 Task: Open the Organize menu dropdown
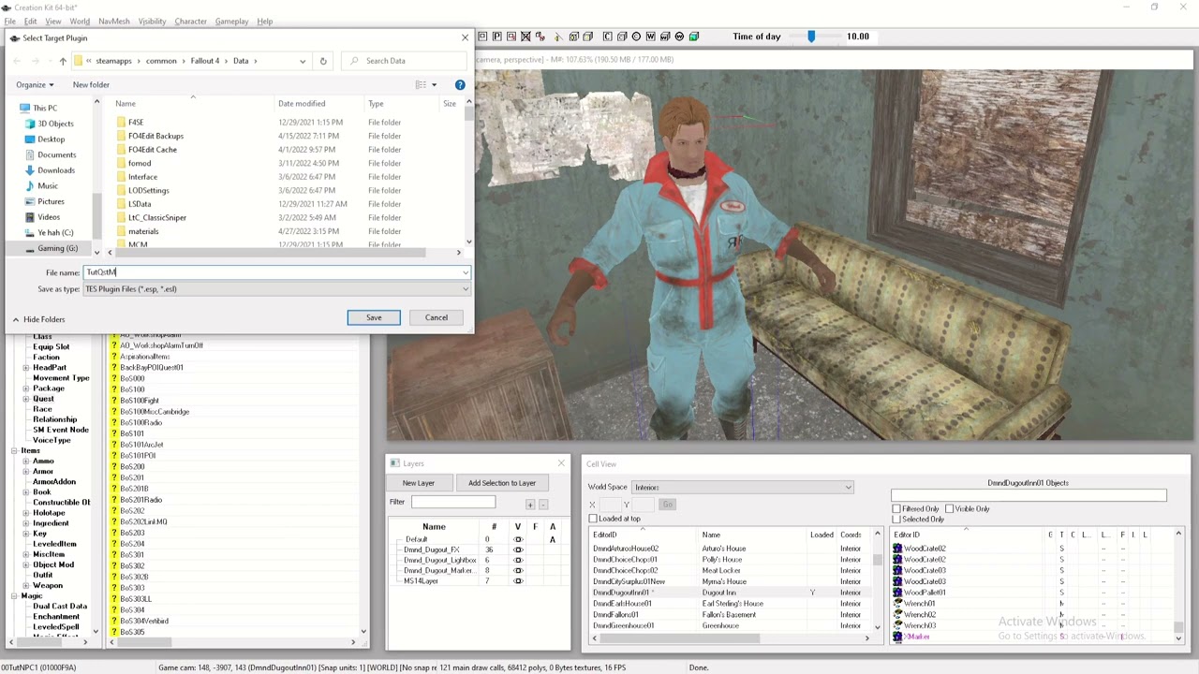(x=35, y=84)
